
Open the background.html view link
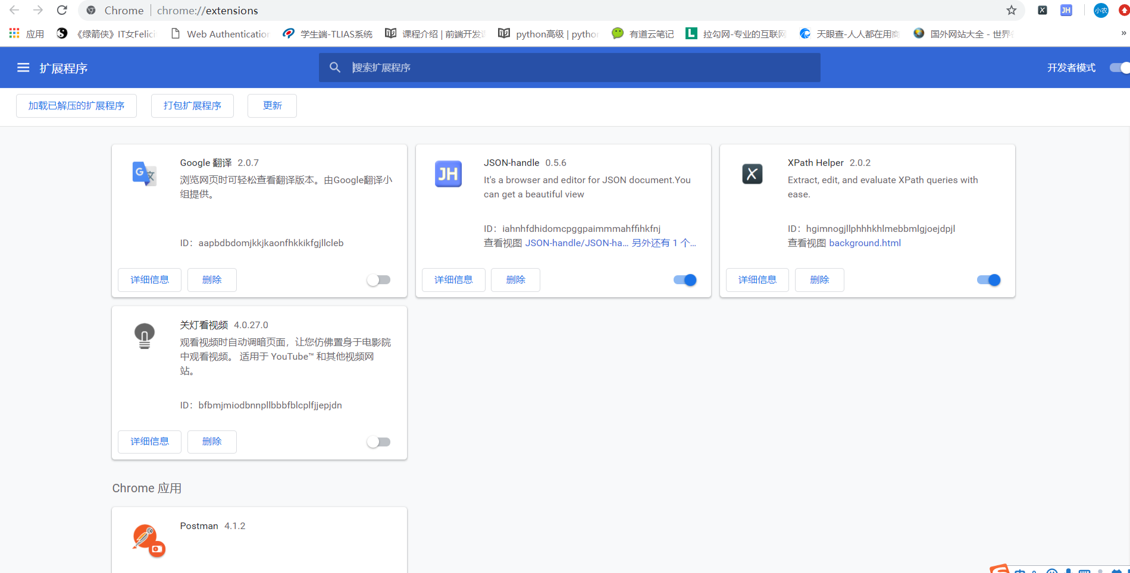(865, 243)
